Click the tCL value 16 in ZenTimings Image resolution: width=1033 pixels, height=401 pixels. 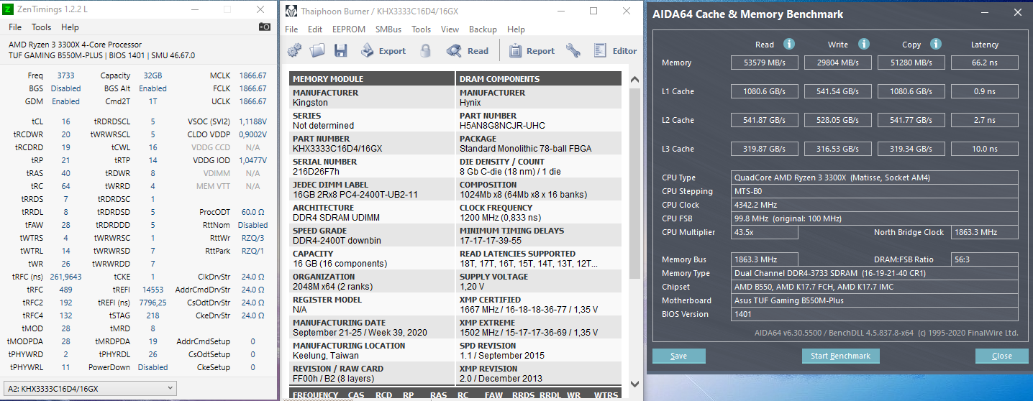click(x=66, y=121)
